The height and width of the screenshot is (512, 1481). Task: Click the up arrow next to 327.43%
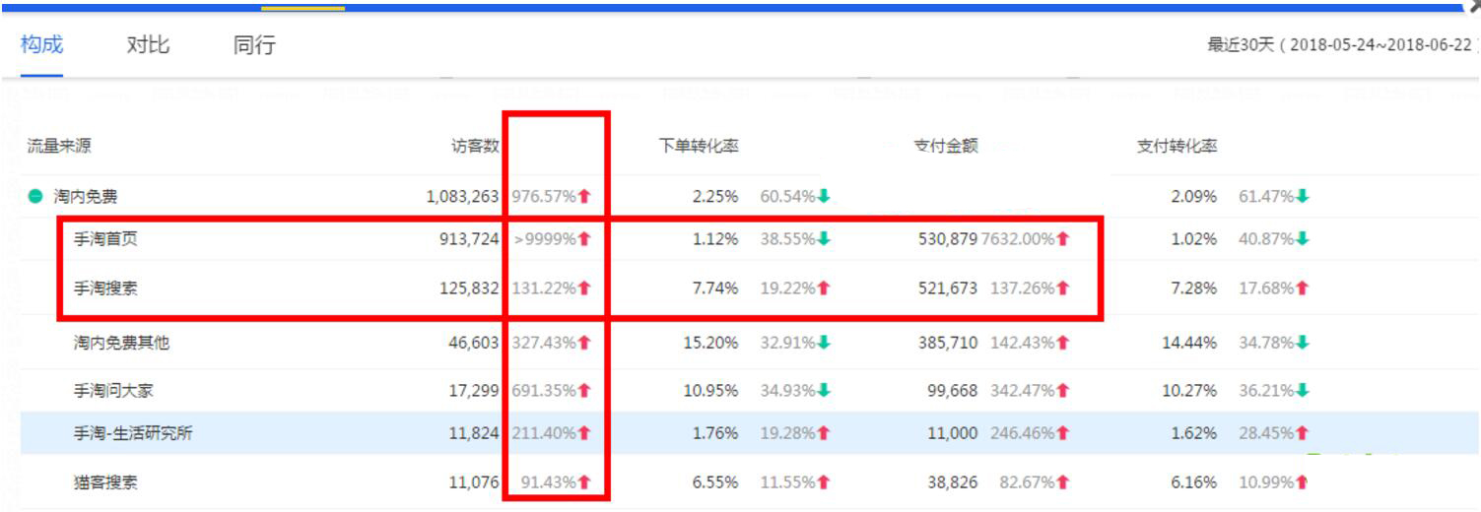point(584,343)
